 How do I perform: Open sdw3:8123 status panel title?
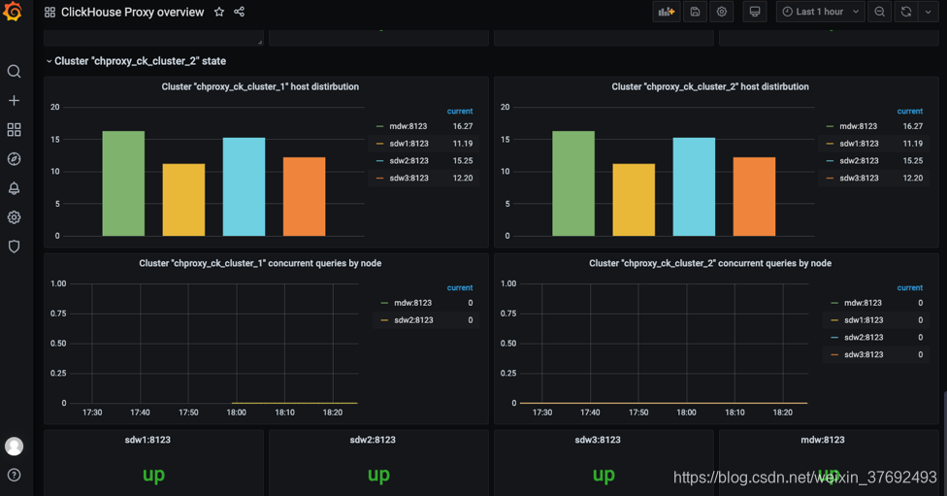pos(598,440)
